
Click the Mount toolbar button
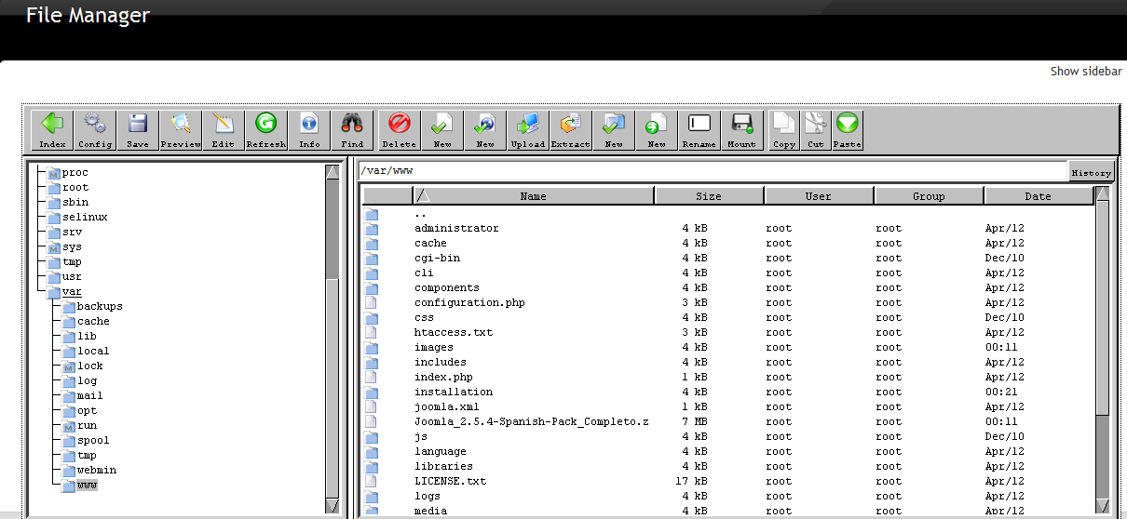coord(741,129)
